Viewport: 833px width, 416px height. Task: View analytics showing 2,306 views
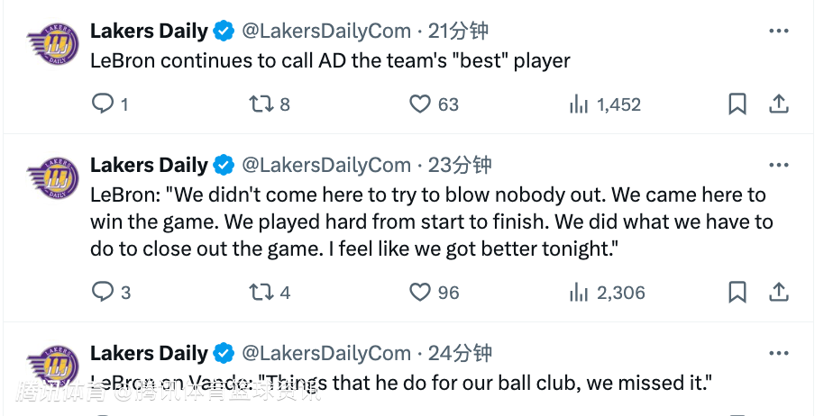tap(579, 292)
